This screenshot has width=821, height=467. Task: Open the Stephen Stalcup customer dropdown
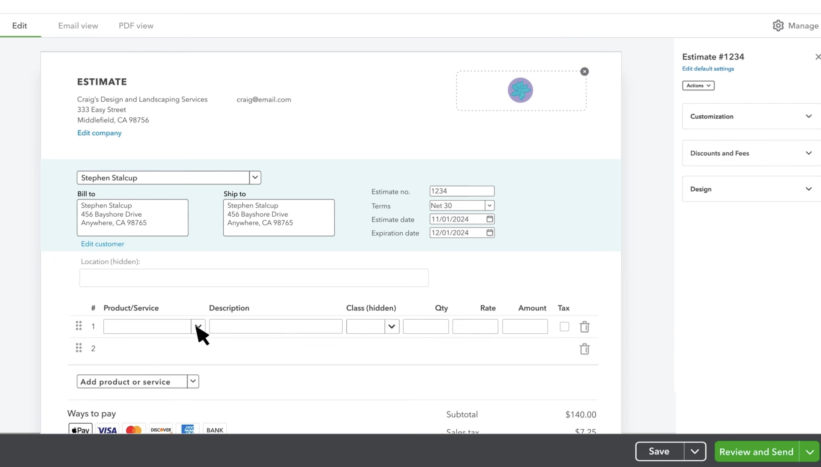coord(255,178)
